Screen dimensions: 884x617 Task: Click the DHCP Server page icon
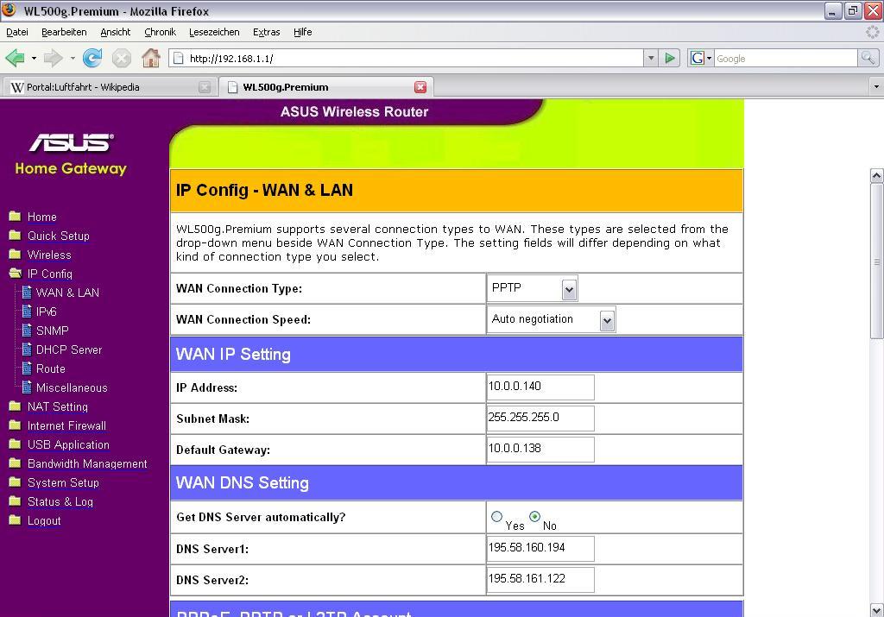(x=27, y=349)
